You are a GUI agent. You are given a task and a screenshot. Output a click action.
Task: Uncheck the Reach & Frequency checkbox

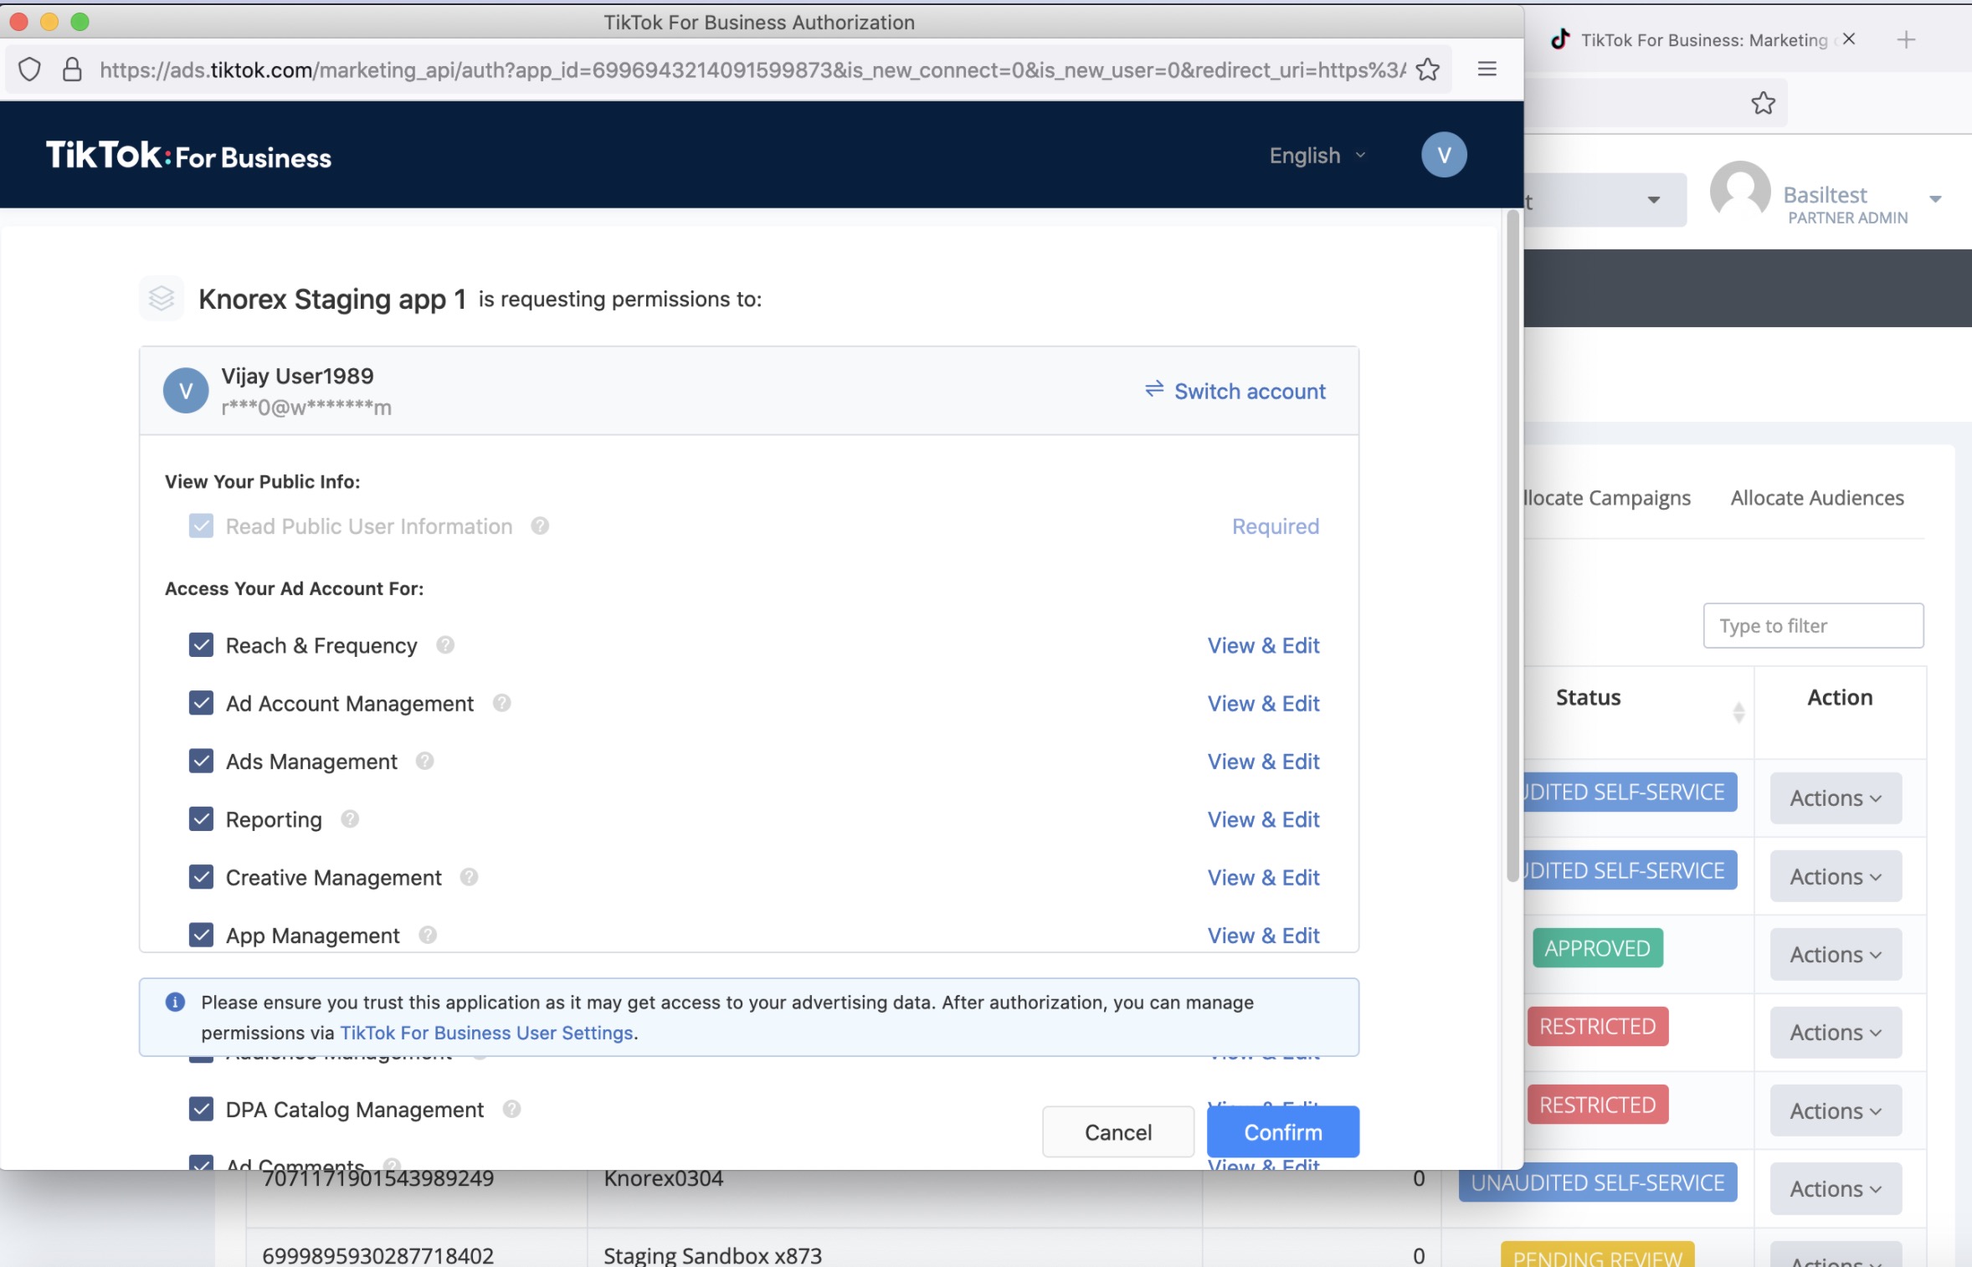[201, 645]
